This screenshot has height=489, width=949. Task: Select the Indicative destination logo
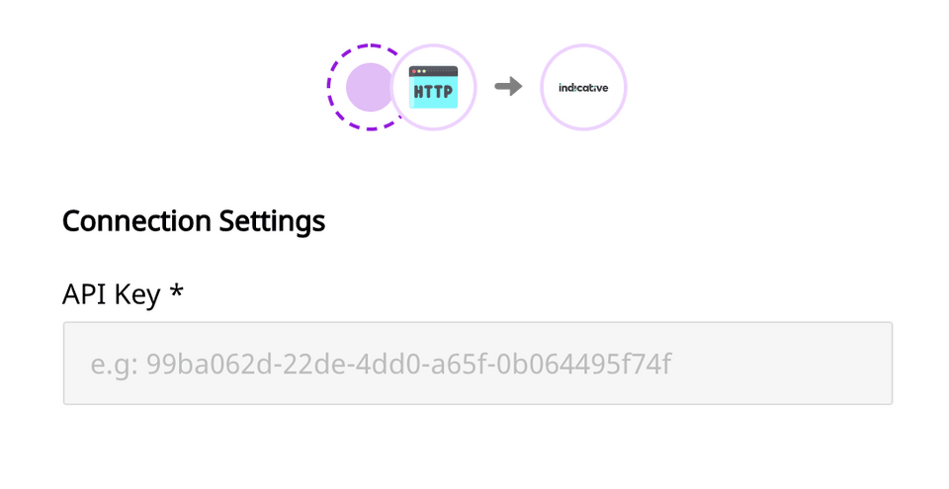(583, 88)
